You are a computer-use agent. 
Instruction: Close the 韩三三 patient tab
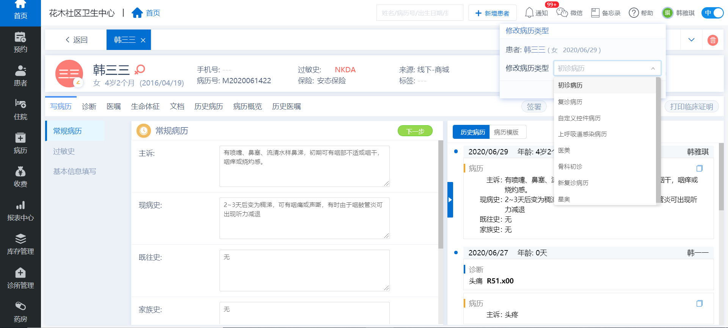tap(143, 40)
